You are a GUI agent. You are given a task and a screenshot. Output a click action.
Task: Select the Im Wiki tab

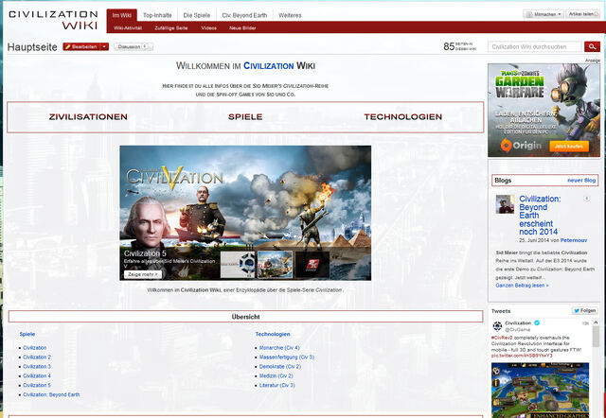(122, 15)
